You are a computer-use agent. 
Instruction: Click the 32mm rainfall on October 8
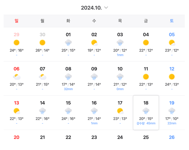(x=68, y=89)
